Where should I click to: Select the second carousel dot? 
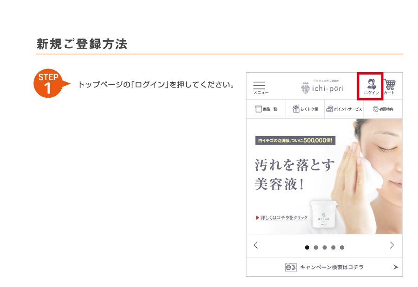[x=316, y=247]
